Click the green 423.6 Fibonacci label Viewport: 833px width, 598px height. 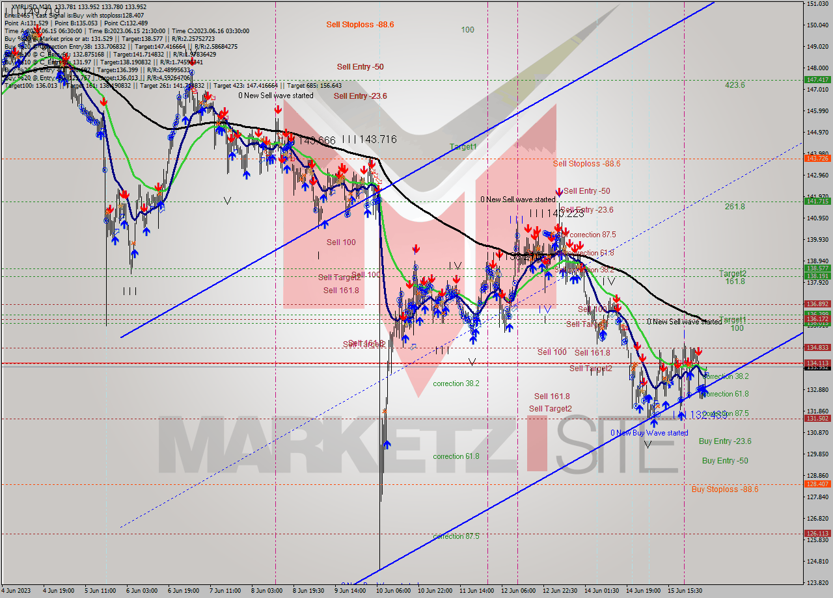point(735,85)
